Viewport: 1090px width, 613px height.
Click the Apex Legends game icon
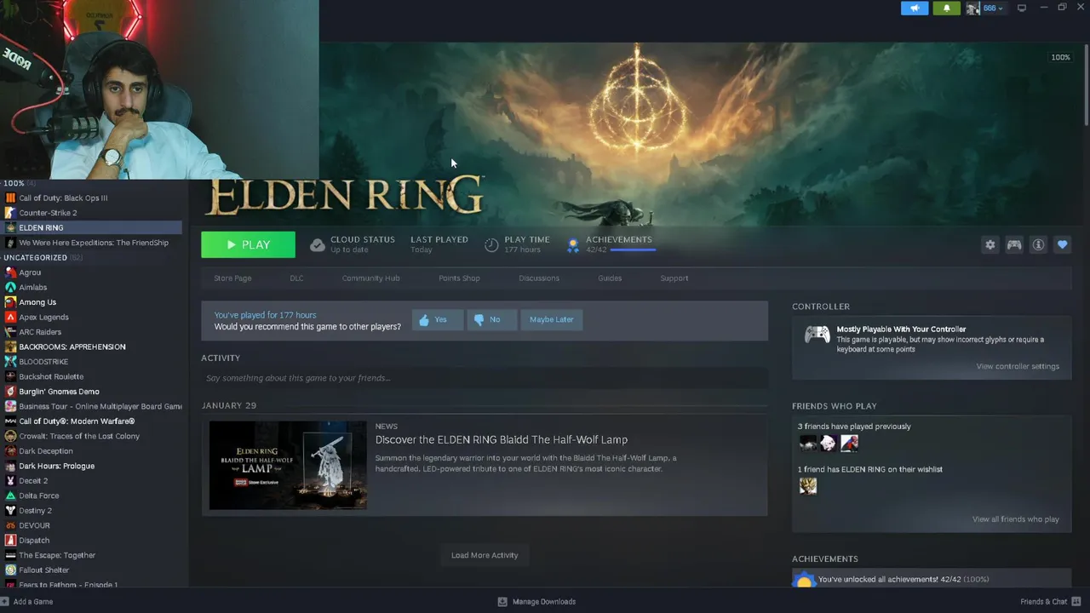click(10, 317)
